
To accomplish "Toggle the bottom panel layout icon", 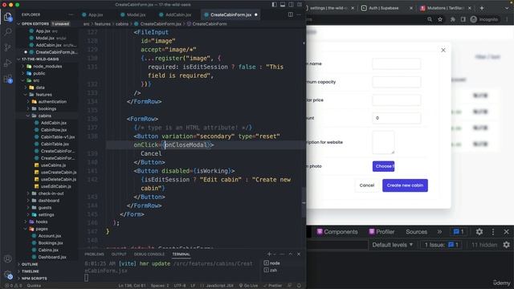I will [283, 5].
